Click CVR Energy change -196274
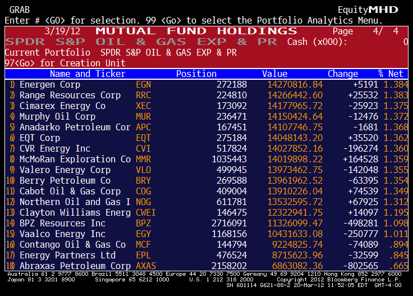 (x=361, y=149)
